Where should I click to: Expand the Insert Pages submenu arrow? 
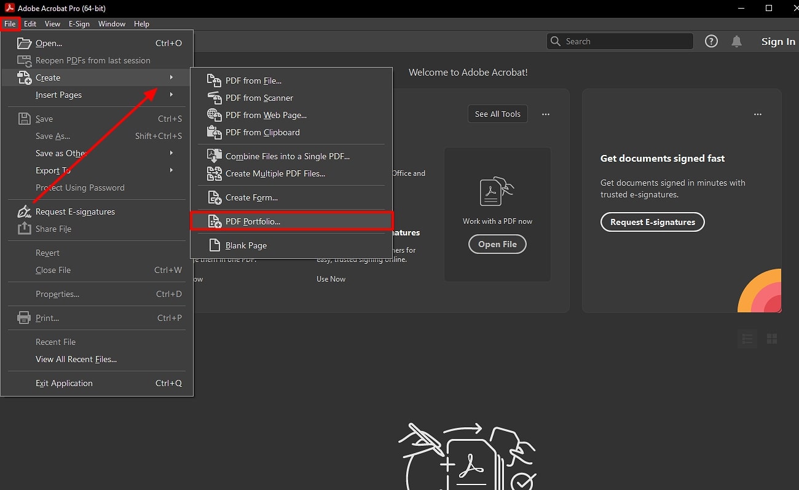(x=171, y=95)
